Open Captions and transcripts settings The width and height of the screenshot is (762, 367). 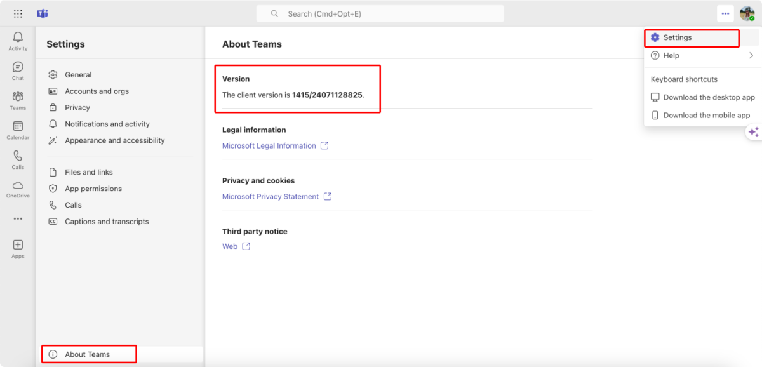coord(119,222)
